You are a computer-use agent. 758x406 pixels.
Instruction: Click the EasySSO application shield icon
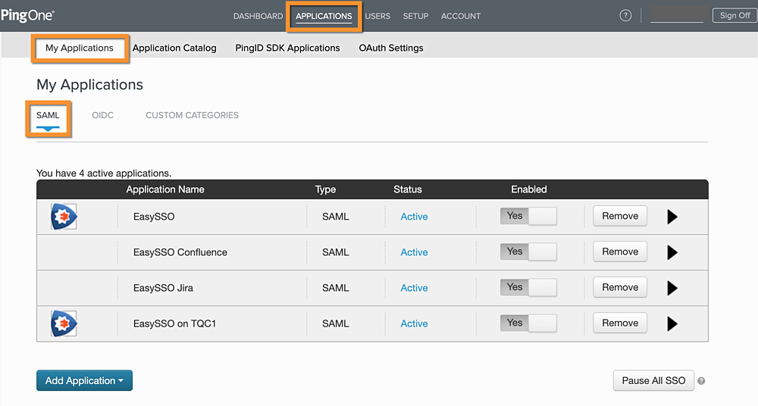pyautogui.click(x=64, y=217)
